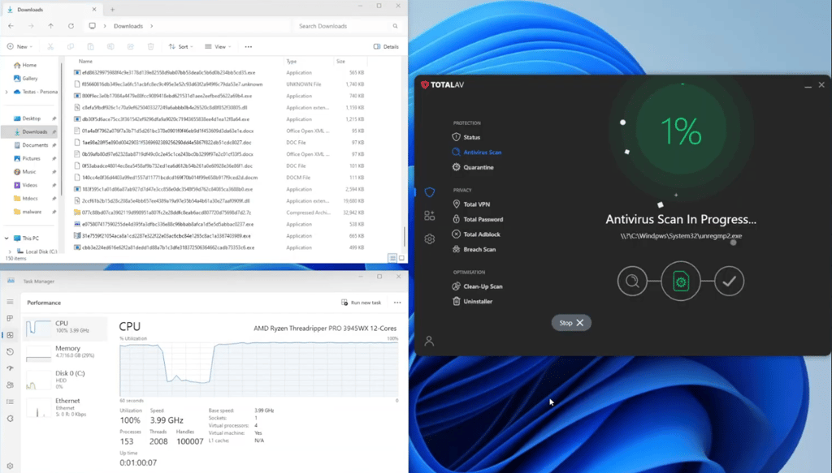Screen dimensions: 832x473
Task: Open the View dropdown in Explorer
Action: (218, 46)
